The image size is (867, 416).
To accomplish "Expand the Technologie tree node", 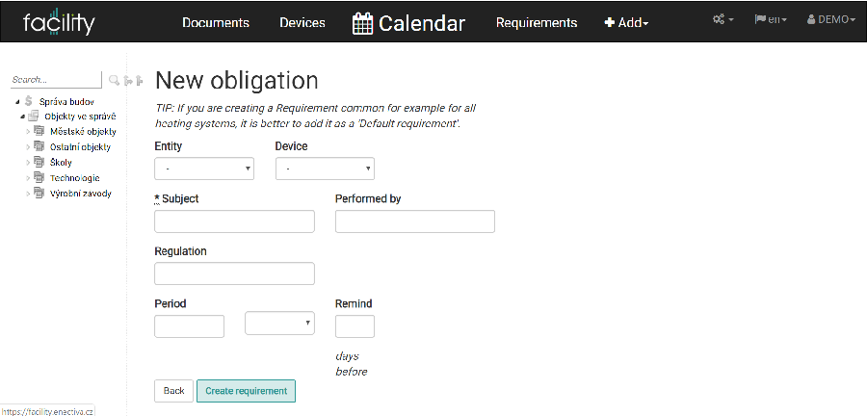I will tap(28, 178).
